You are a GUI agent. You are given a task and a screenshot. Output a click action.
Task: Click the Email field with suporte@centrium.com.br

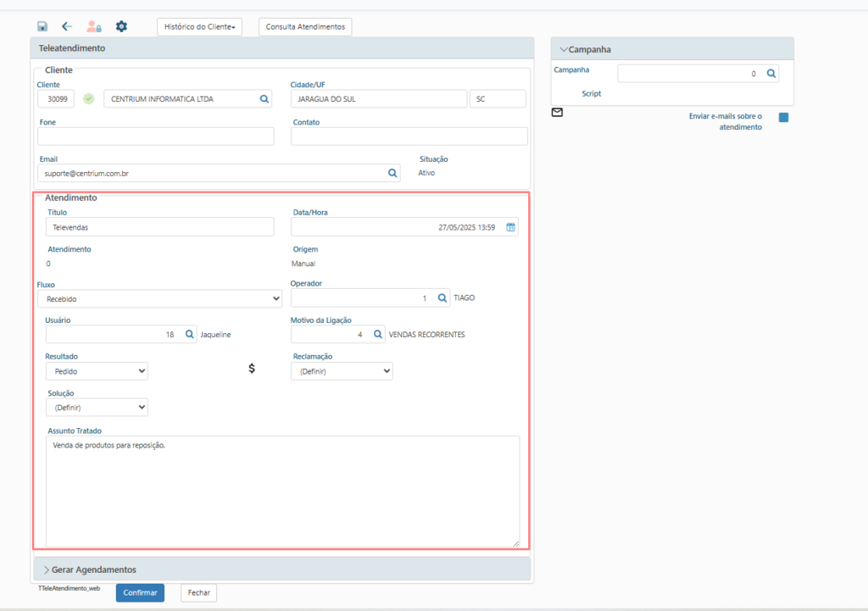219,173
